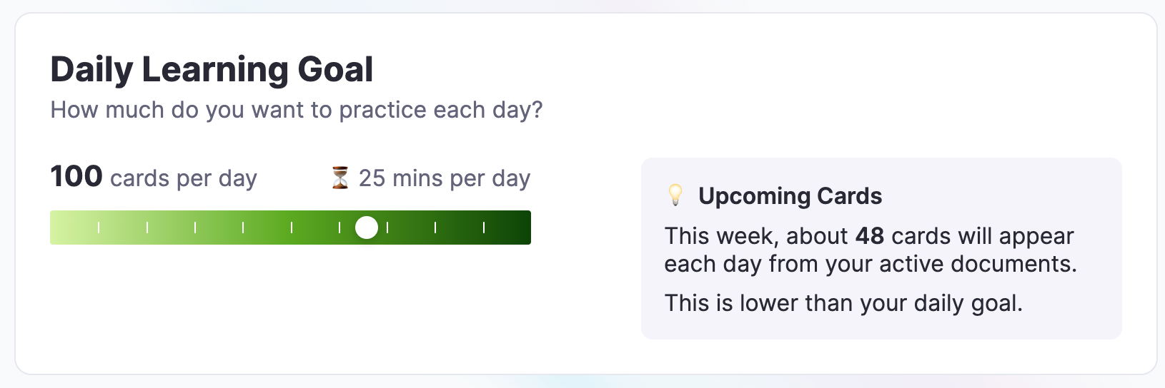
Task: Select the last tick mark on slider
Action: [484, 228]
